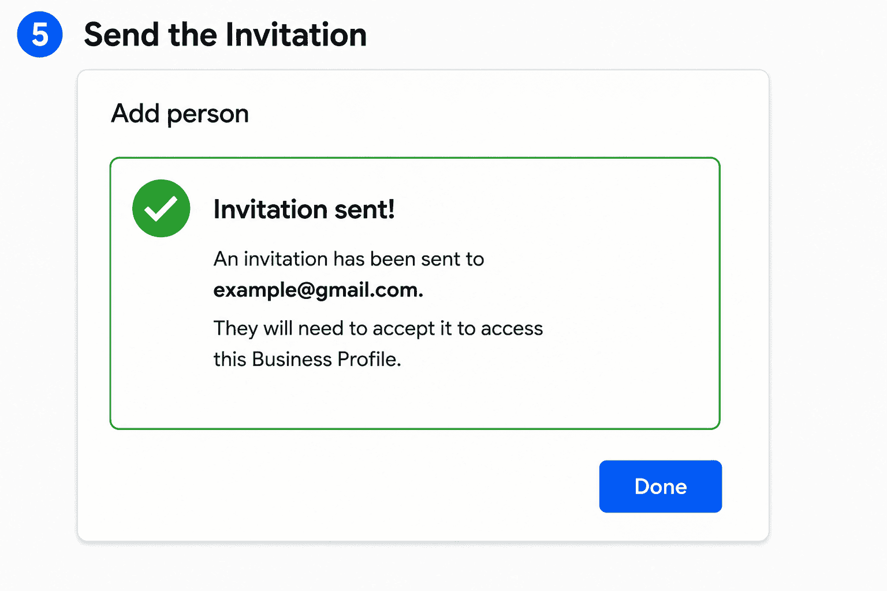Click the "this Business Profile." text line
Screen dimensions: 887x591
pyautogui.click(x=307, y=359)
